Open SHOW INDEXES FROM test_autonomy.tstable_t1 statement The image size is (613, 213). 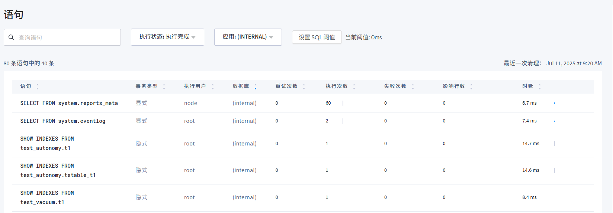click(58, 170)
